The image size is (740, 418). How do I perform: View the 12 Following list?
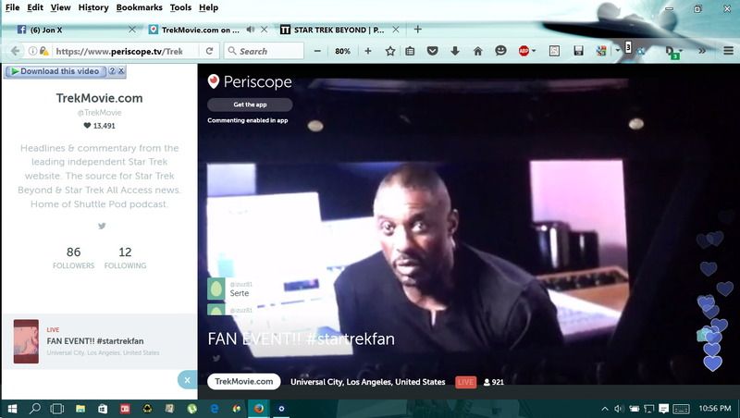pyautogui.click(x=125, y=258)
